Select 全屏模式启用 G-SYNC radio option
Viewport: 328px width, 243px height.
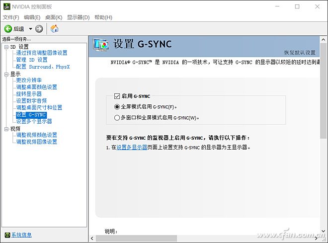pos(117,106)
